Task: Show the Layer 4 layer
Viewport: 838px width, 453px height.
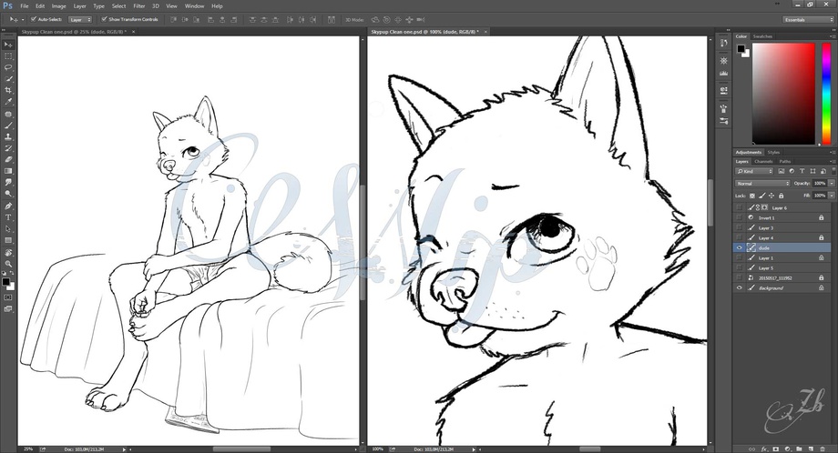Action: click(x=739, y=237)
